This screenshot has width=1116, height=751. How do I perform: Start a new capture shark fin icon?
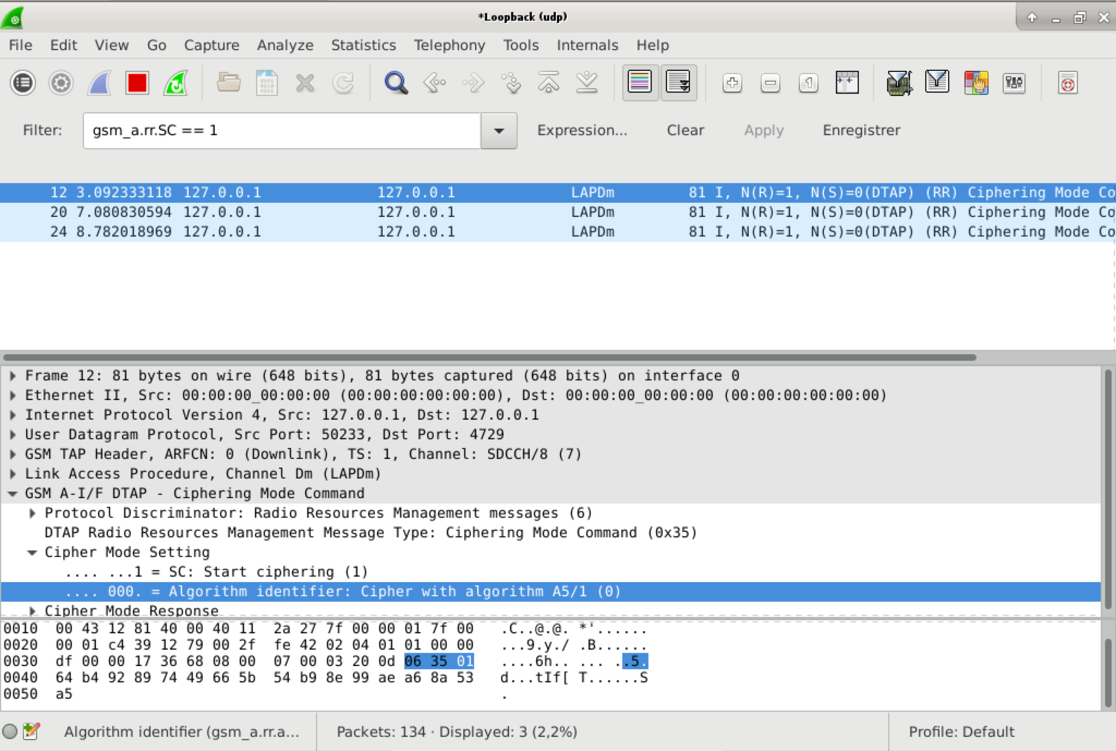click(99, 83)
